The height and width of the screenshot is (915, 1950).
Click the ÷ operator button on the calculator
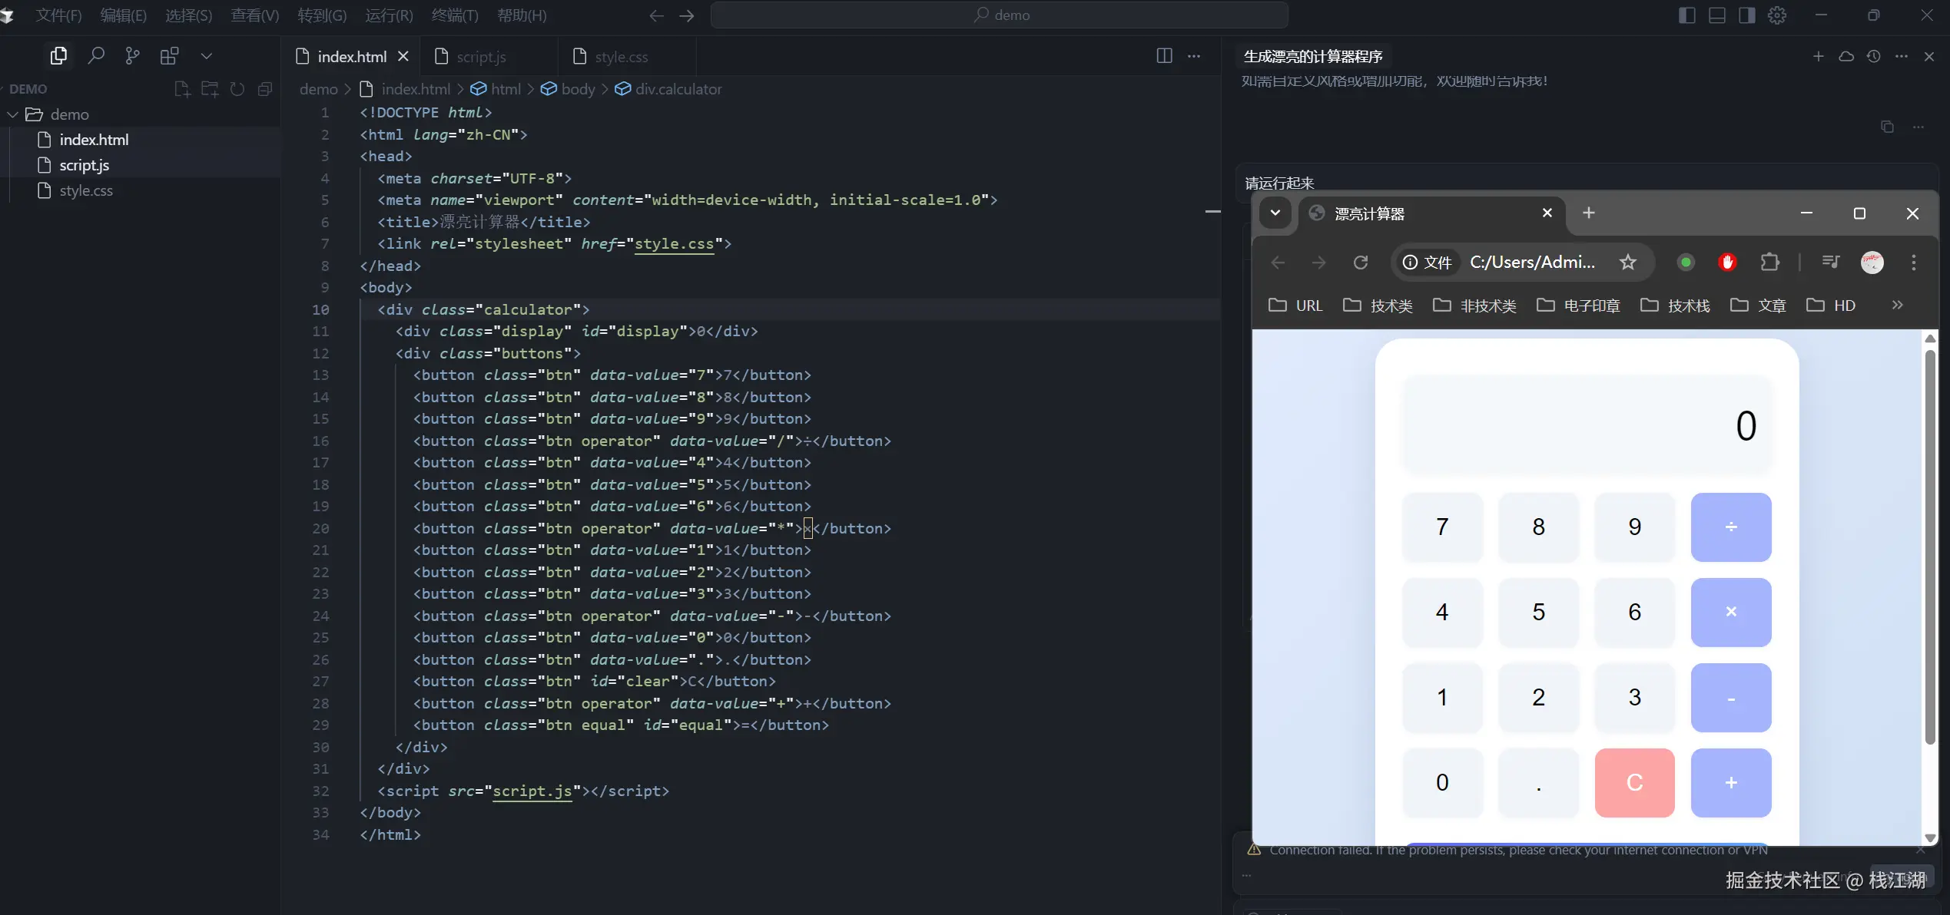coord(1730,527)
